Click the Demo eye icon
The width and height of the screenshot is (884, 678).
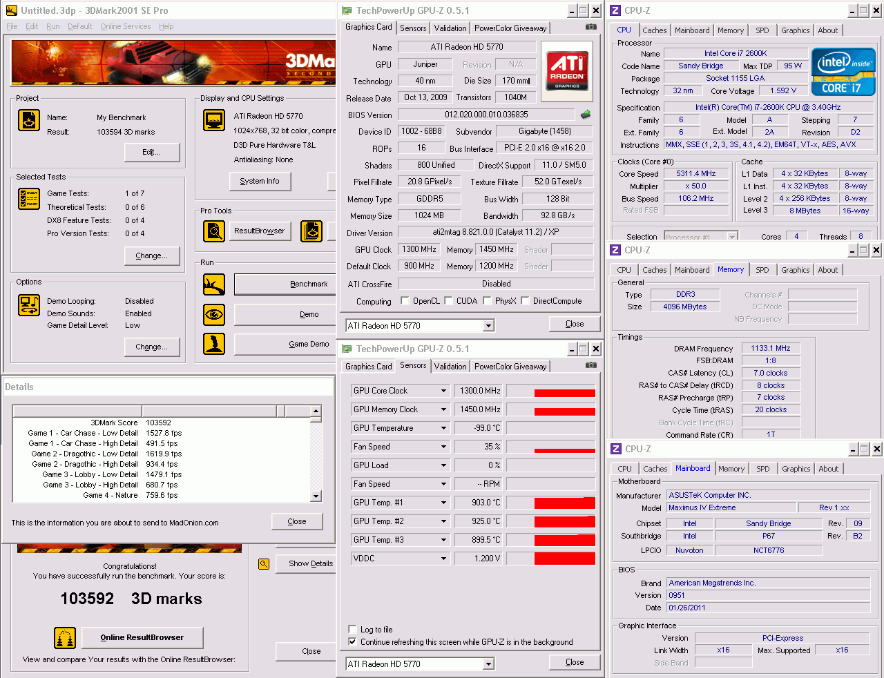214,315
